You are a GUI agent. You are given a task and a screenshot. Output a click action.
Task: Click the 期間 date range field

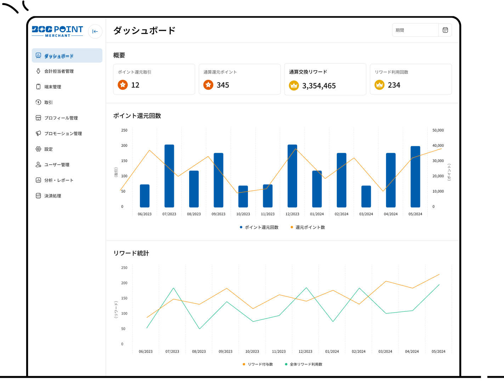pyautogui.click(x=415, y=30)
